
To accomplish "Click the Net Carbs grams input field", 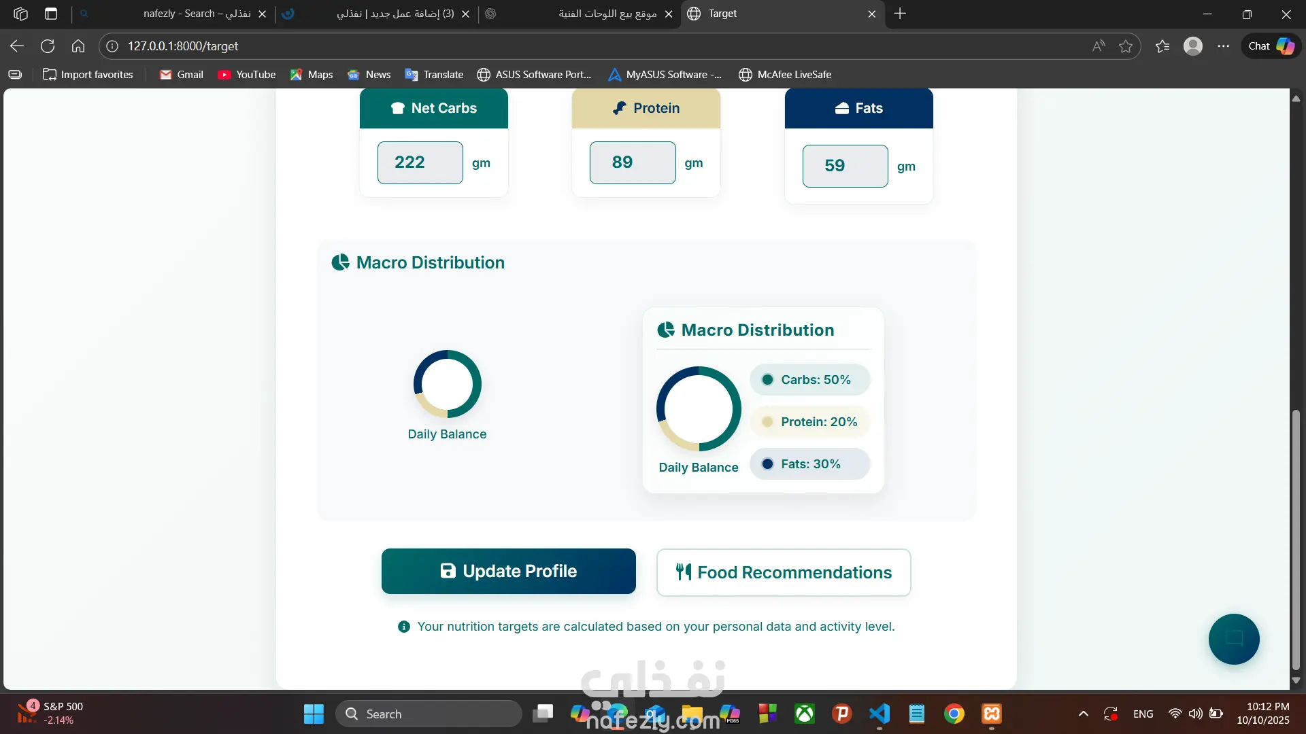I will click(x=420, y=162).
